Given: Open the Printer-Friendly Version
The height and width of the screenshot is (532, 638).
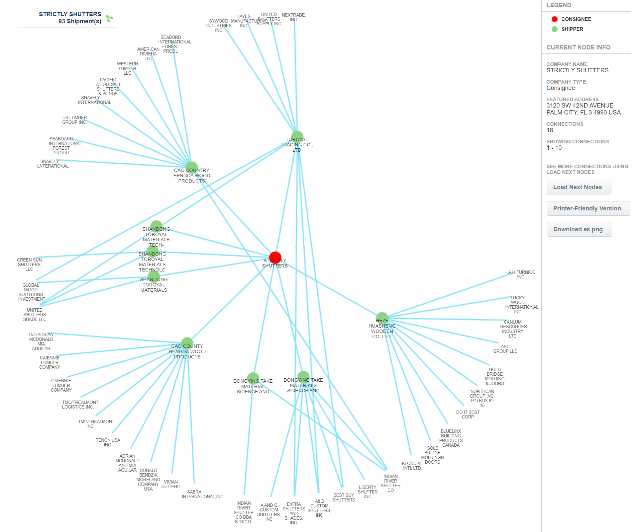Looking at the screenshot, I should point(588,208).
